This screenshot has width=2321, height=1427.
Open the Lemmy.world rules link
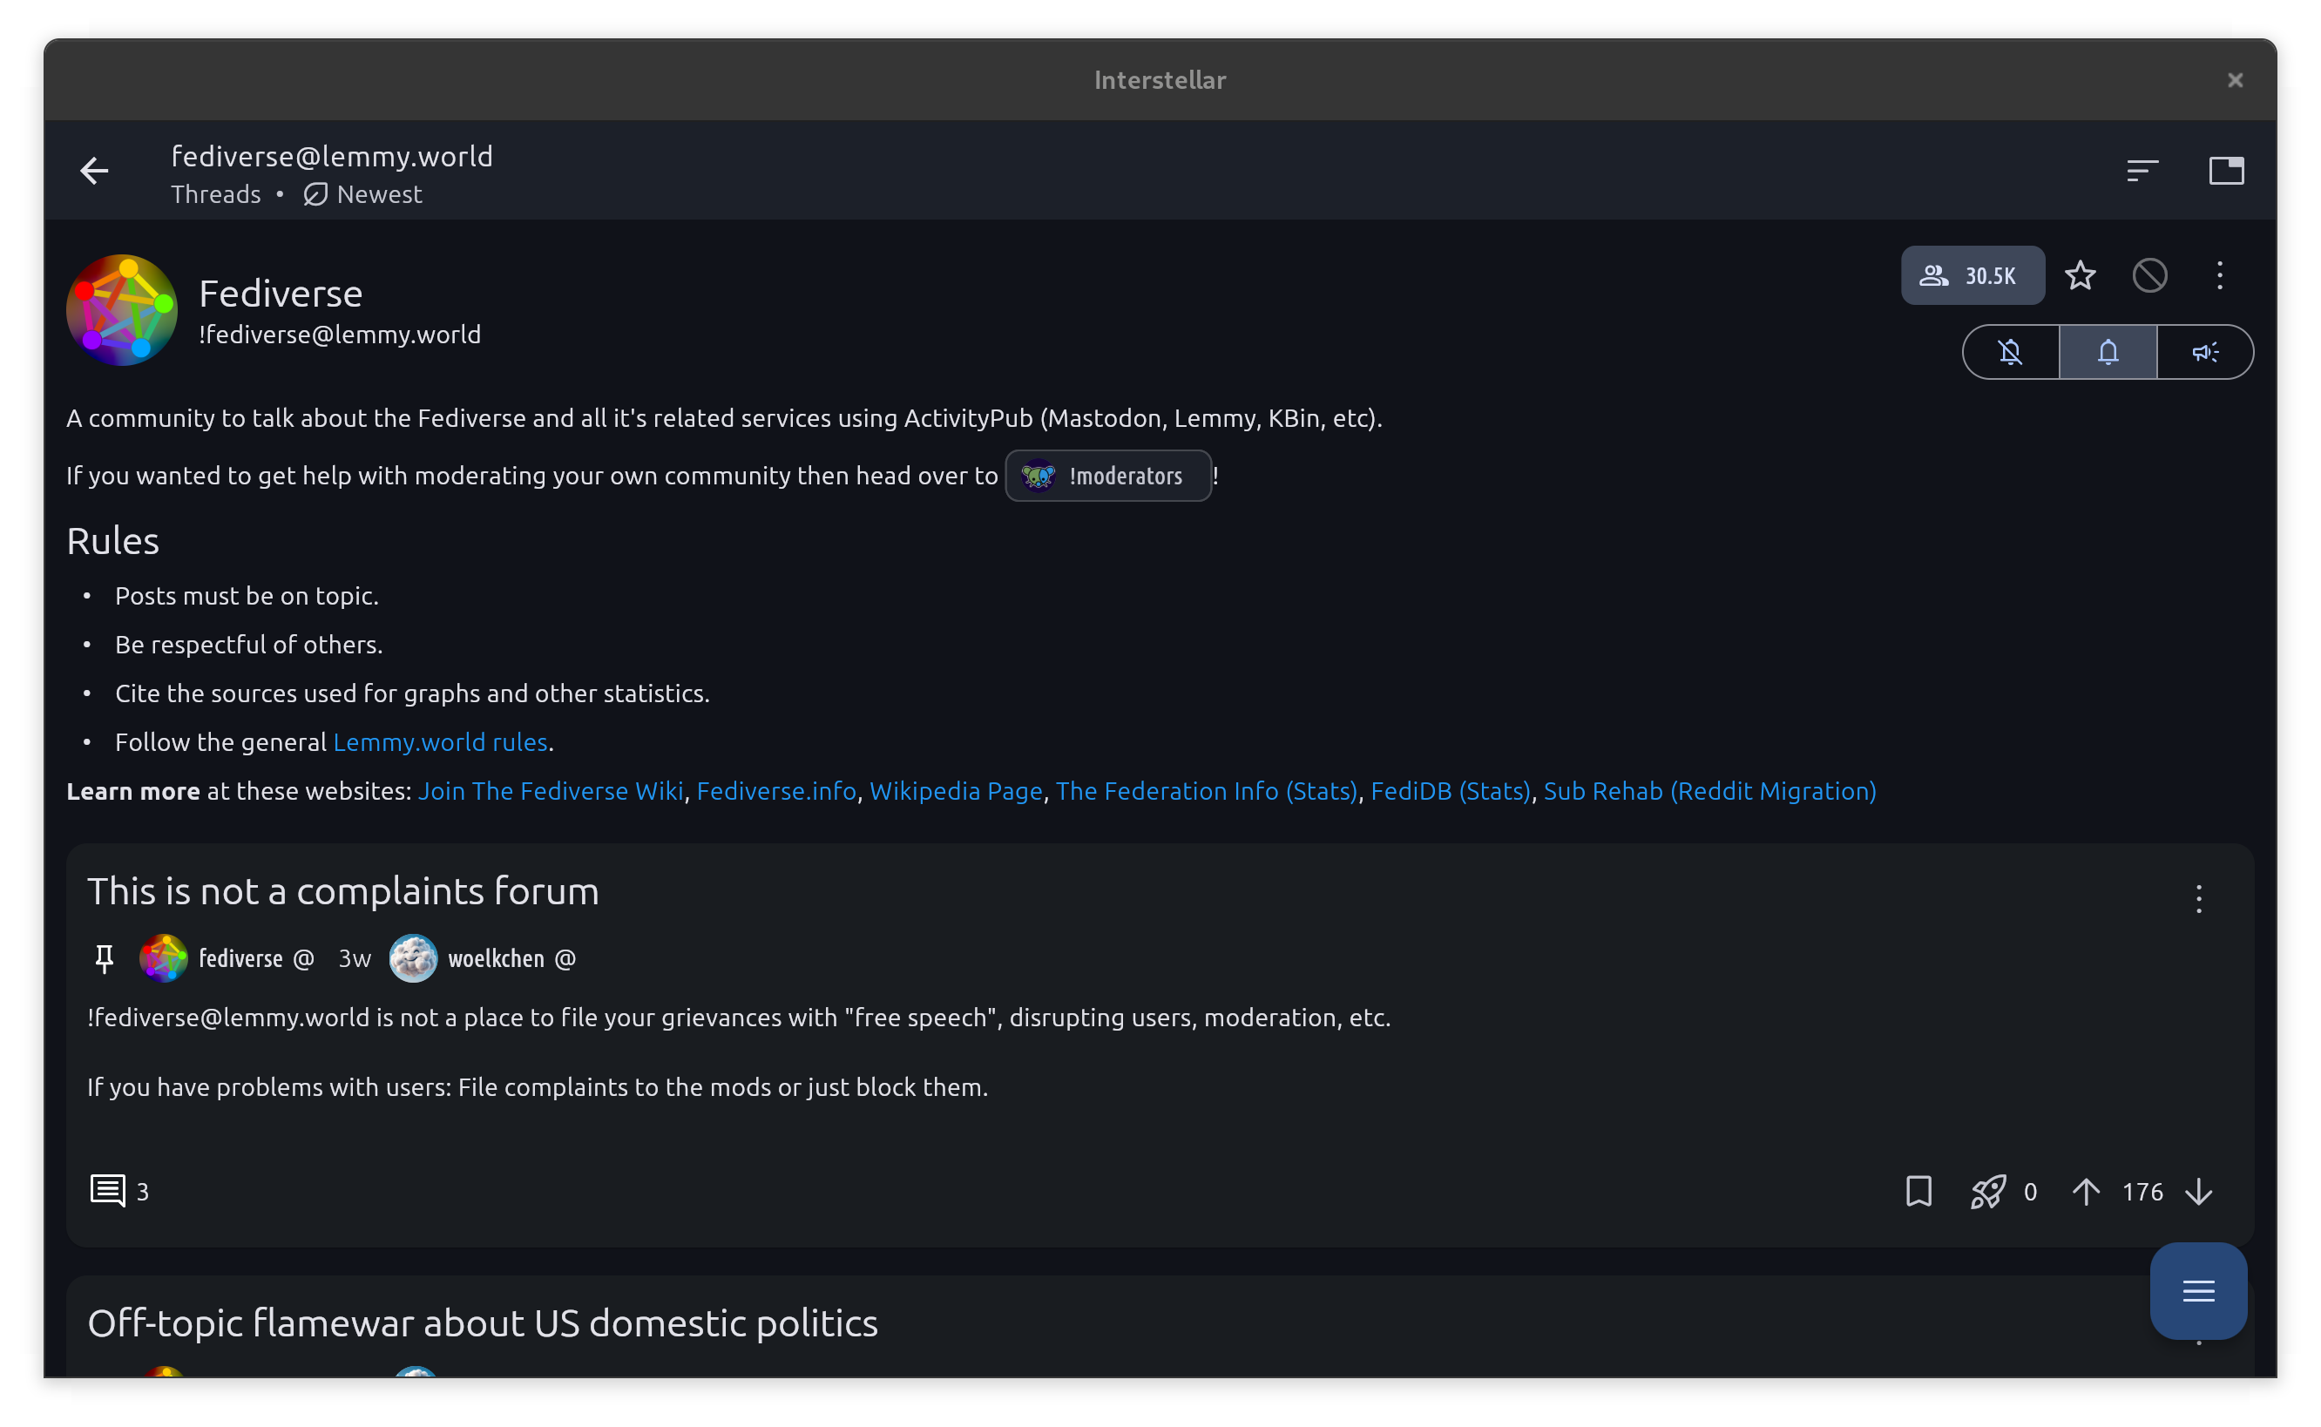click(440, 743)
